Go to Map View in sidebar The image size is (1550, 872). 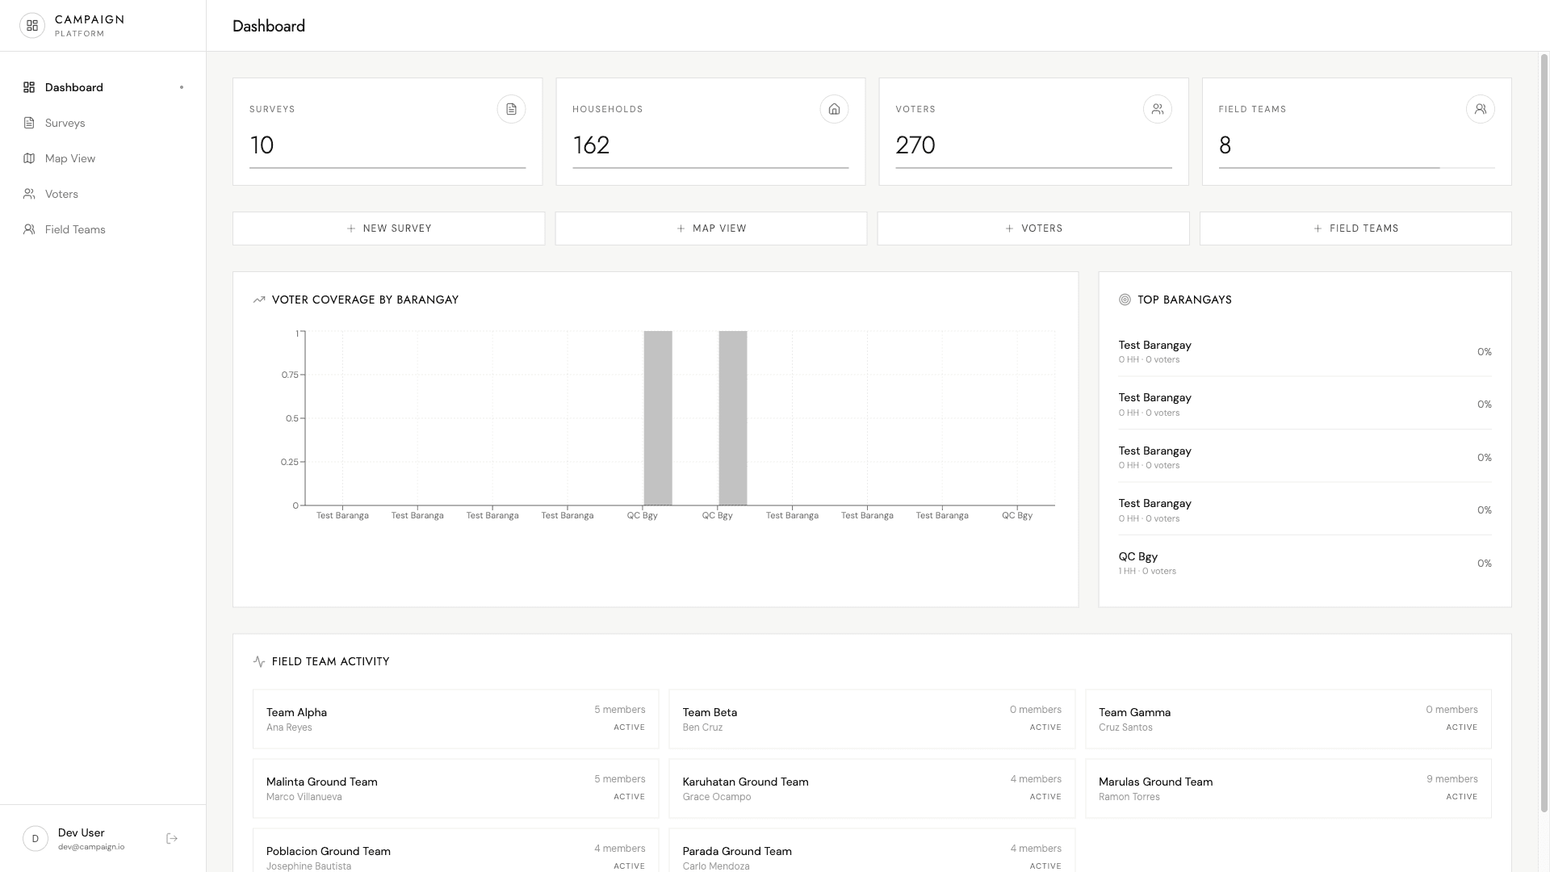[103, 158]
